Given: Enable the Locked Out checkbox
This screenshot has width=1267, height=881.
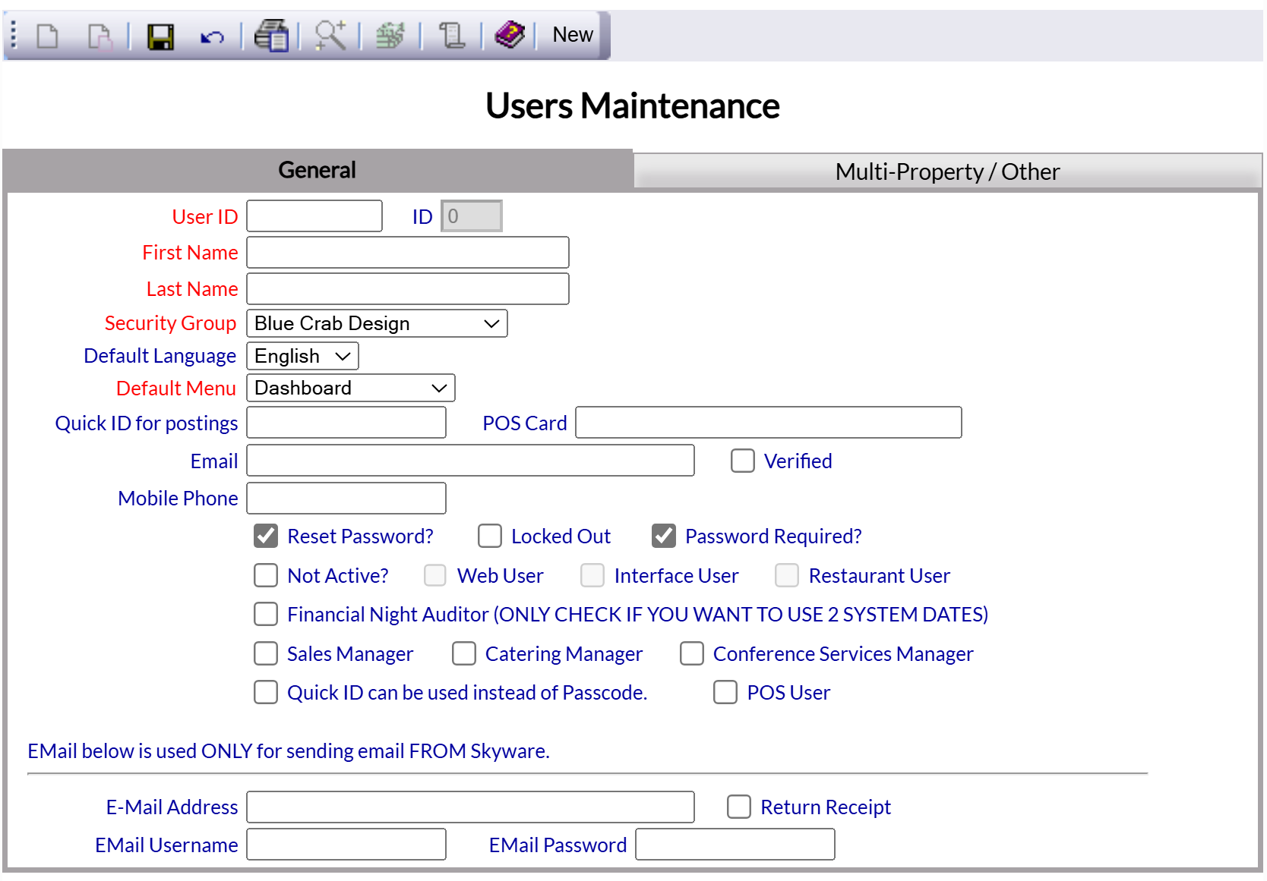Looking at the screenshot, I should (490, 536).
